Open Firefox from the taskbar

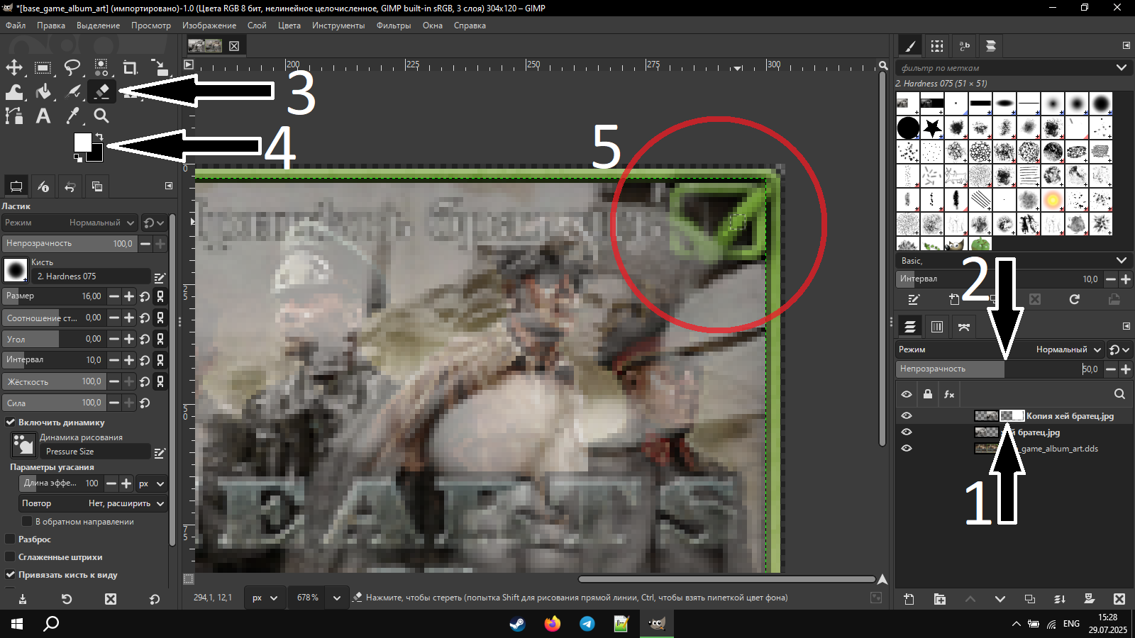pos(552,624)
